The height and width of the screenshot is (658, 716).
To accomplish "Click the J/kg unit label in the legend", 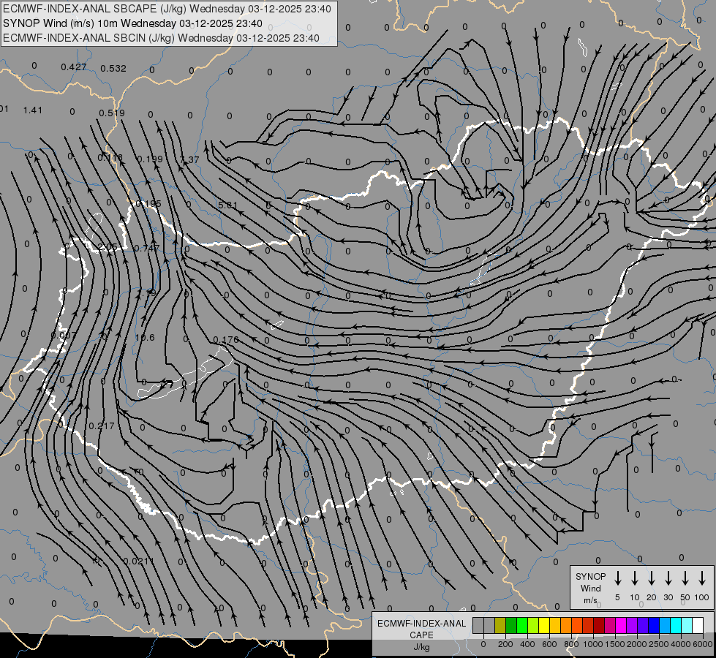I will (421, 647).
